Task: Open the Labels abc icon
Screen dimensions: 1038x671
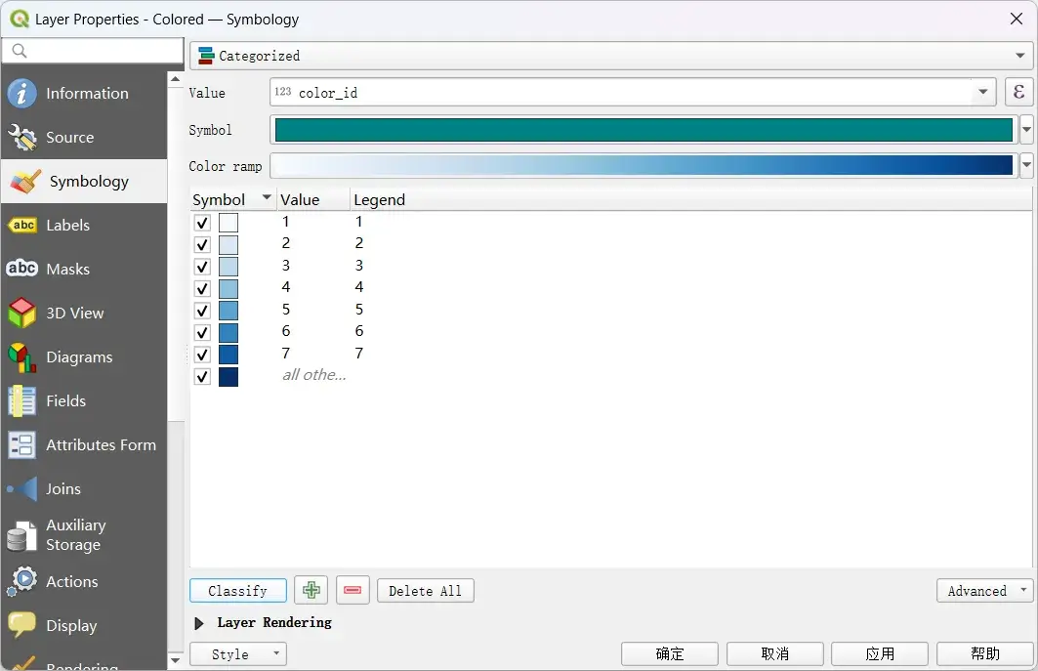Action: tap(21, 226)
